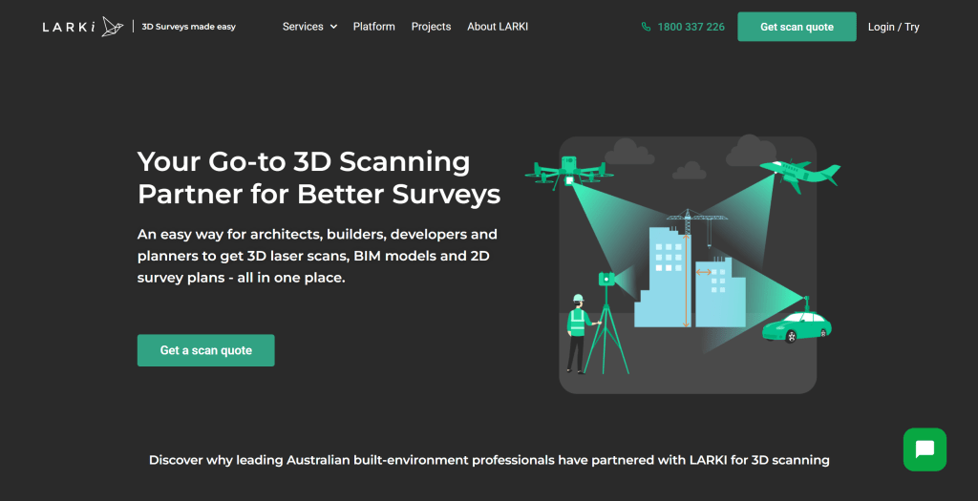The image size is (978, 501).
Task: Expand the Services dropdown chevron
Action: tap(333, 27)
